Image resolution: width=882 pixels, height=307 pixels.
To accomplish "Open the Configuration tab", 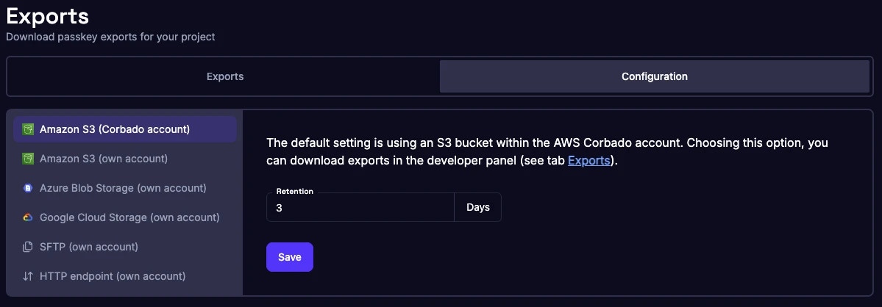I will (x=654, y=76).
